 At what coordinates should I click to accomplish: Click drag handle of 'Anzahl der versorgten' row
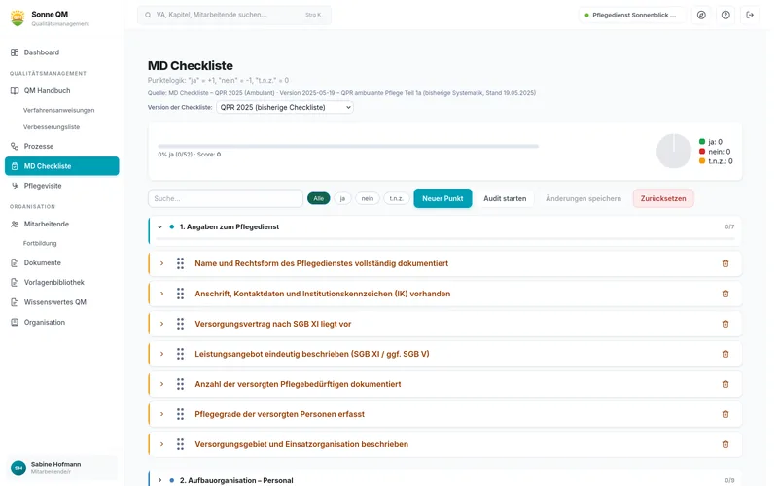pyautogui.click(x=180, y=384)
